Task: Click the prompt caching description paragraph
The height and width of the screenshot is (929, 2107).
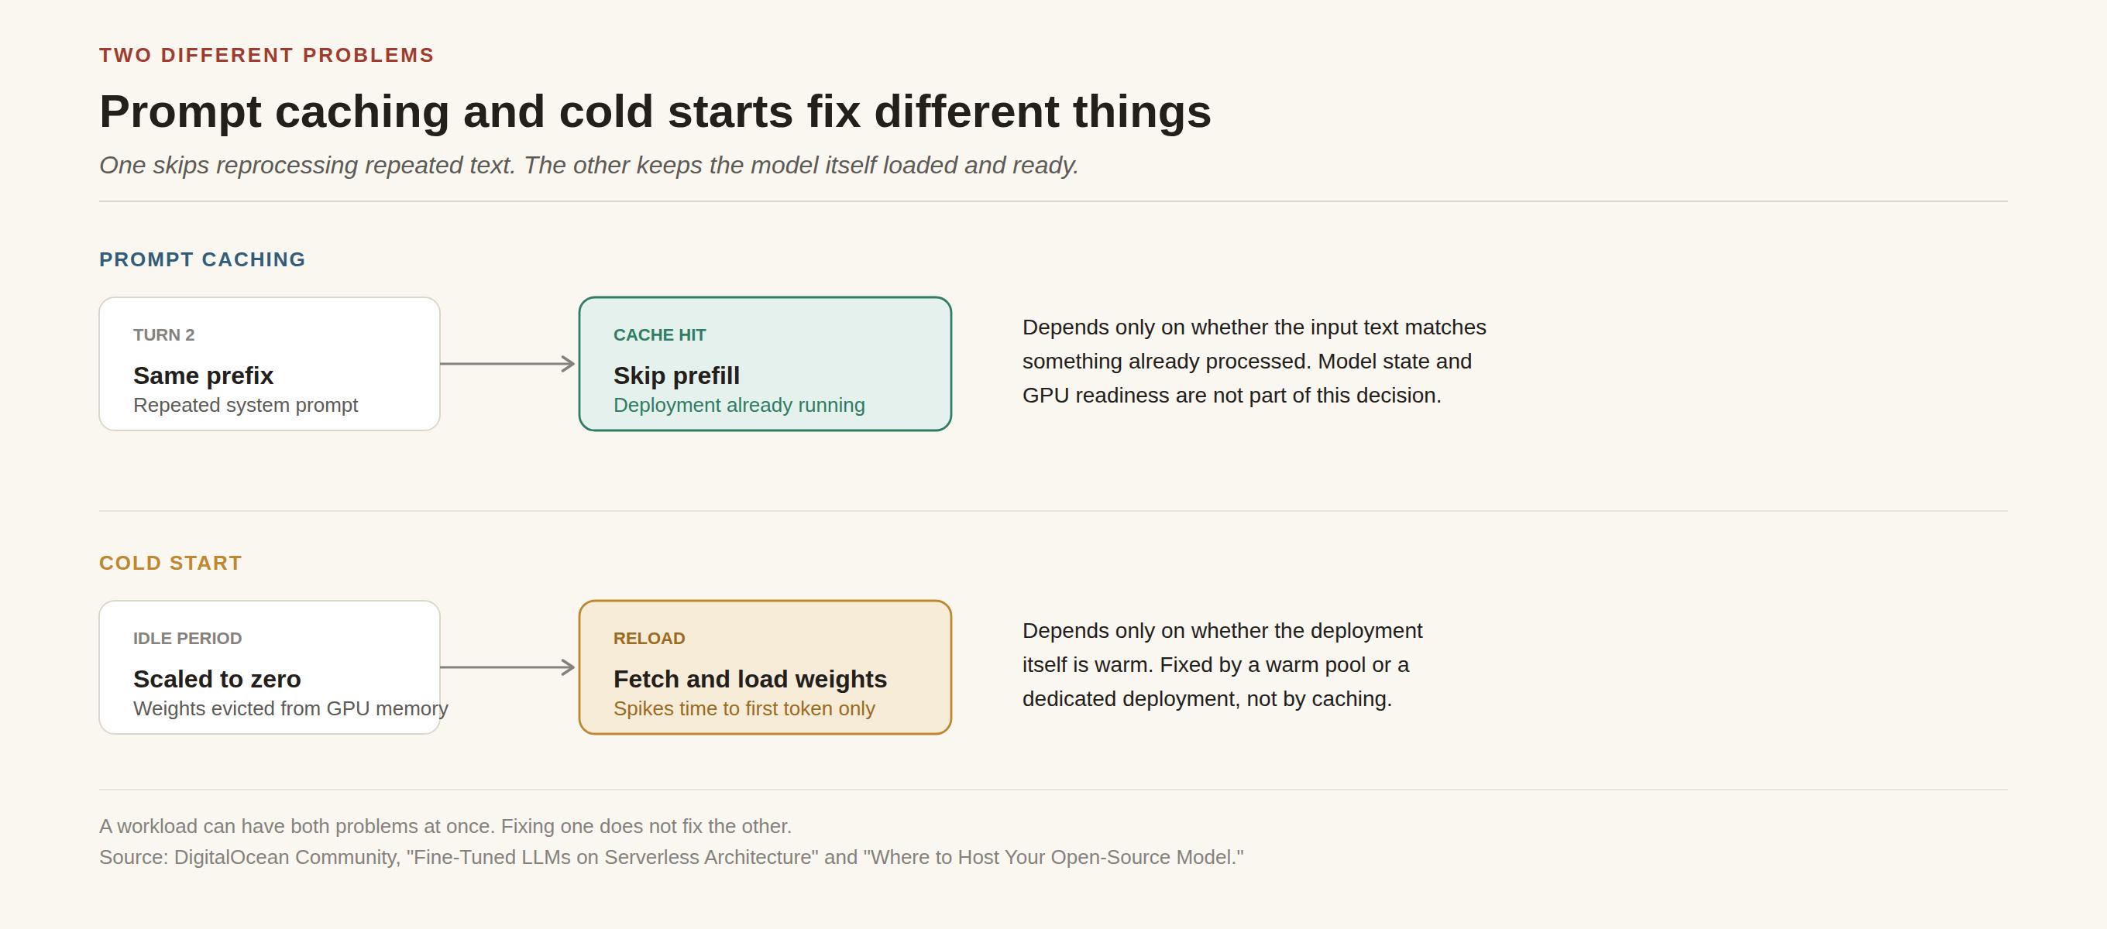Action: point(1254,362)
